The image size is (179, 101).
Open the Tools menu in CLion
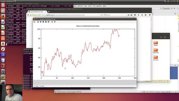(90, 6)
